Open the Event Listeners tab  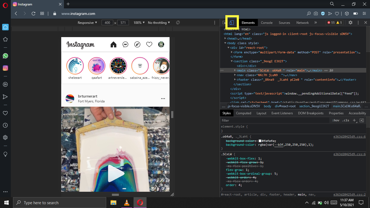coord(282,113)
